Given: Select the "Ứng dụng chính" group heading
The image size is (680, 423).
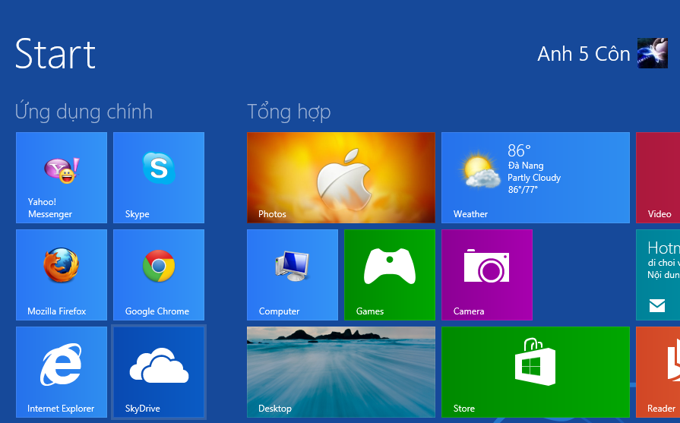Looking at the screenshot, I should point(84,112).
